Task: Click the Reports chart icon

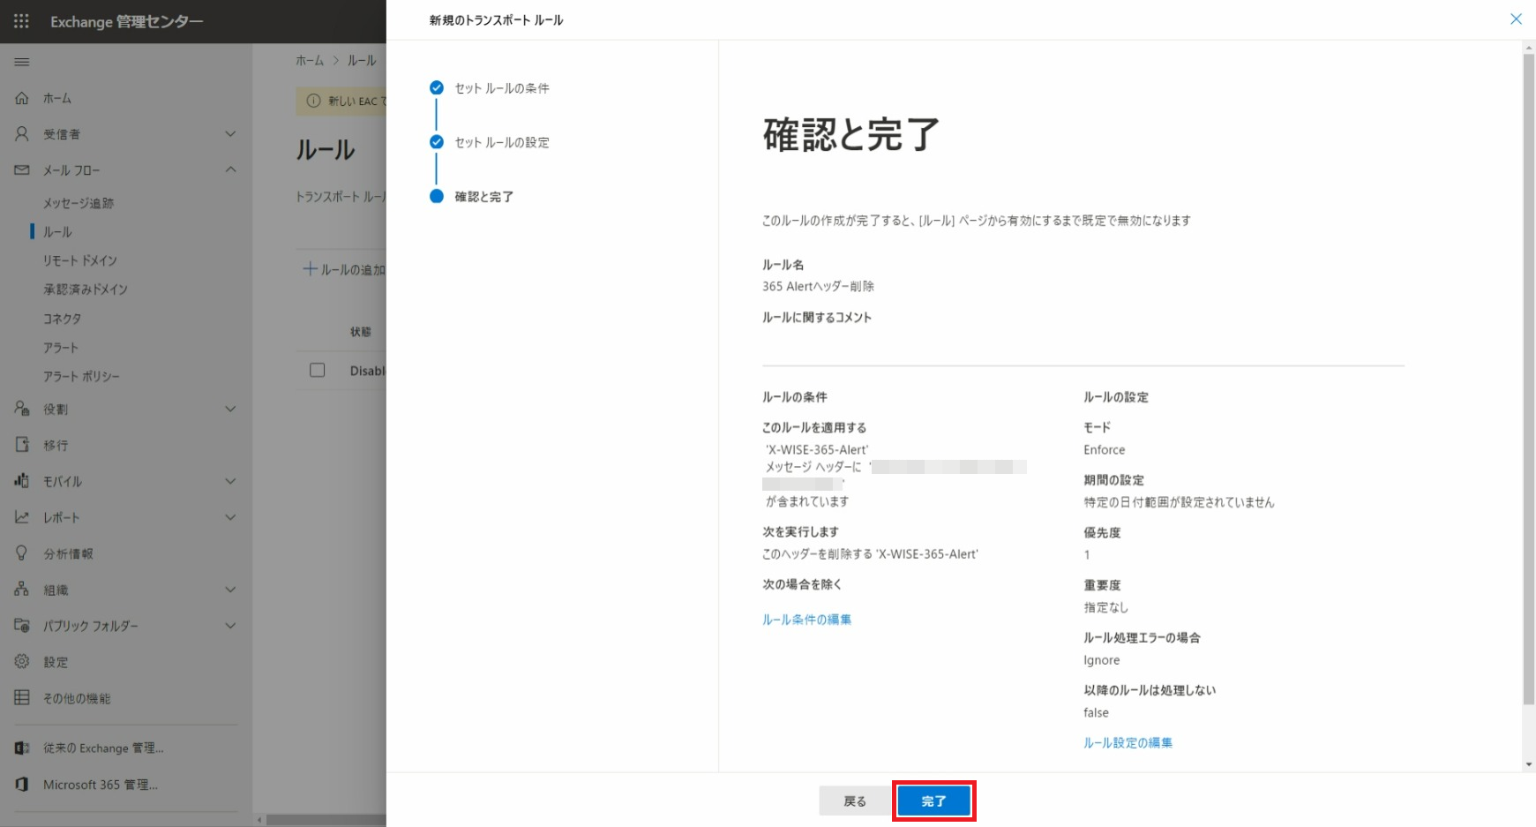Action: [22, 517]
